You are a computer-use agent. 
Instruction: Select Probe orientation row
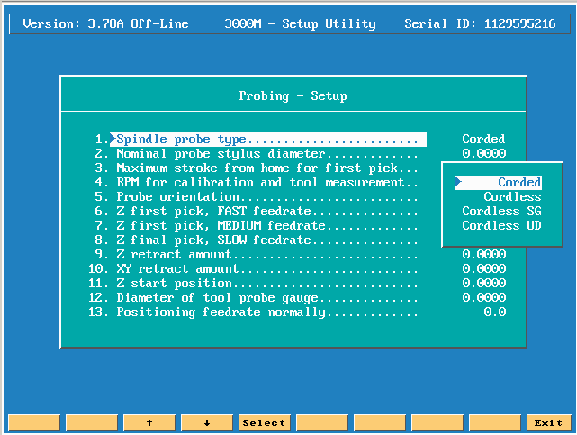tap(257, 197)
